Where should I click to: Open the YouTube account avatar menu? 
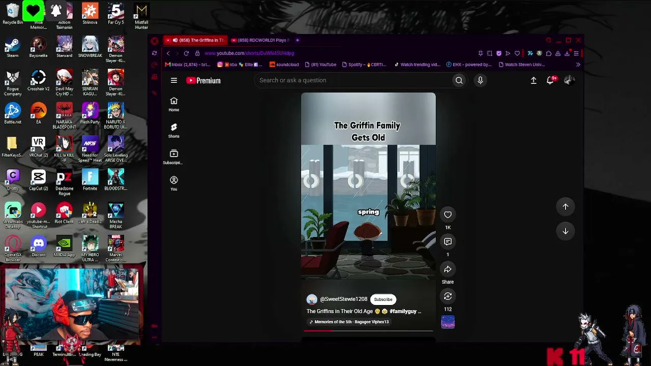(569, 80)
